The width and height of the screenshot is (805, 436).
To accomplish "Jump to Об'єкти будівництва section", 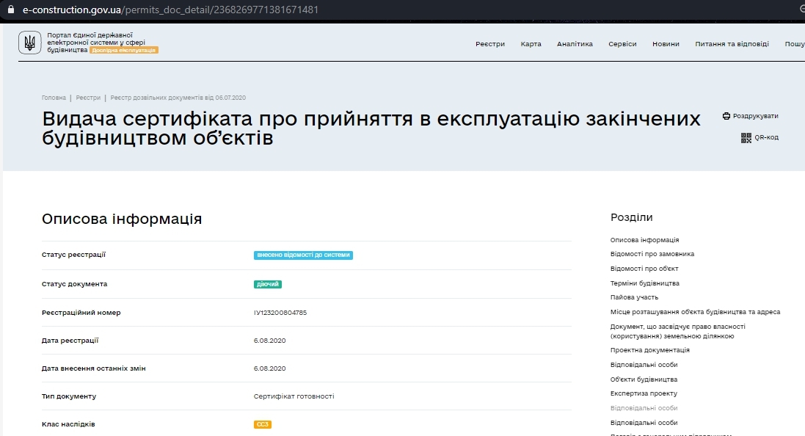I will [644, 379].
